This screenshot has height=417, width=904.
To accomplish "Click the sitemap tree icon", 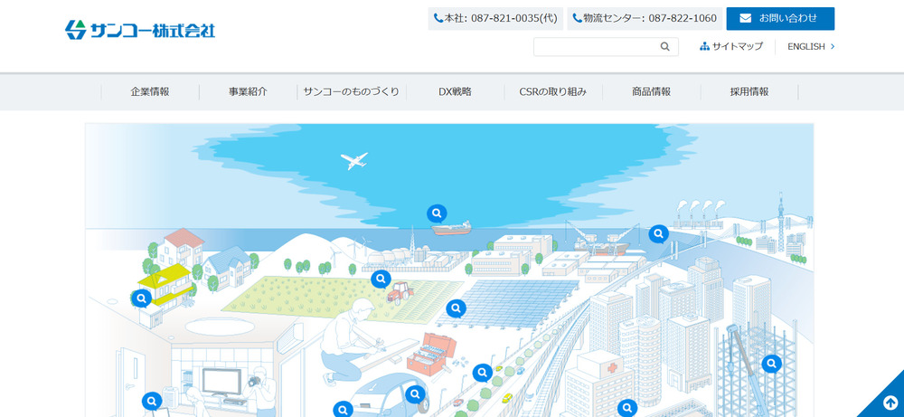I will pyautogui.click(x=704, y=46).
